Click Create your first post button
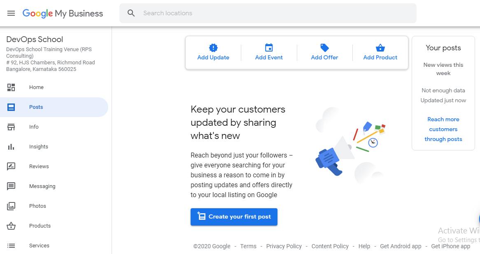The image size is (480, 254). tap(234, 217)
